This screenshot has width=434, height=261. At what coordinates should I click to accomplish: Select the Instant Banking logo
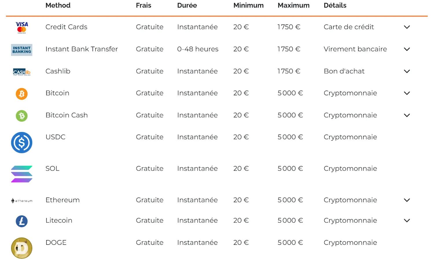click(x=22, y=50)
